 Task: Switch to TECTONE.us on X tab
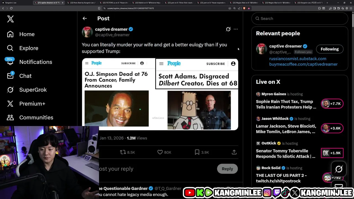pos(114,3)
